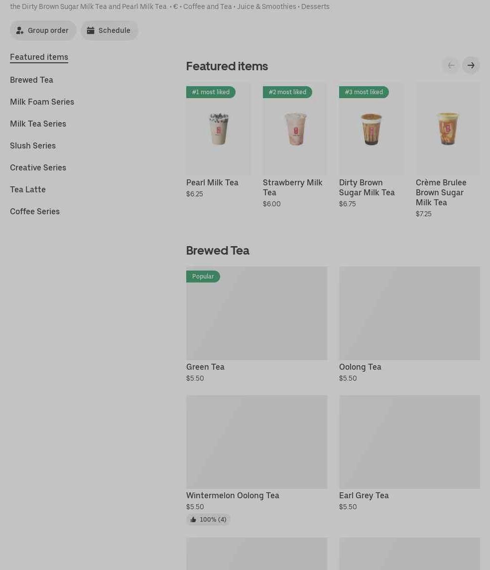
Task: Open the Green Tea item
Action: click(256, 313)
